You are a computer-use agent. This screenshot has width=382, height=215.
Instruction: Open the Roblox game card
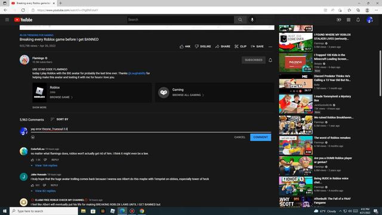(x=92, y=93)
